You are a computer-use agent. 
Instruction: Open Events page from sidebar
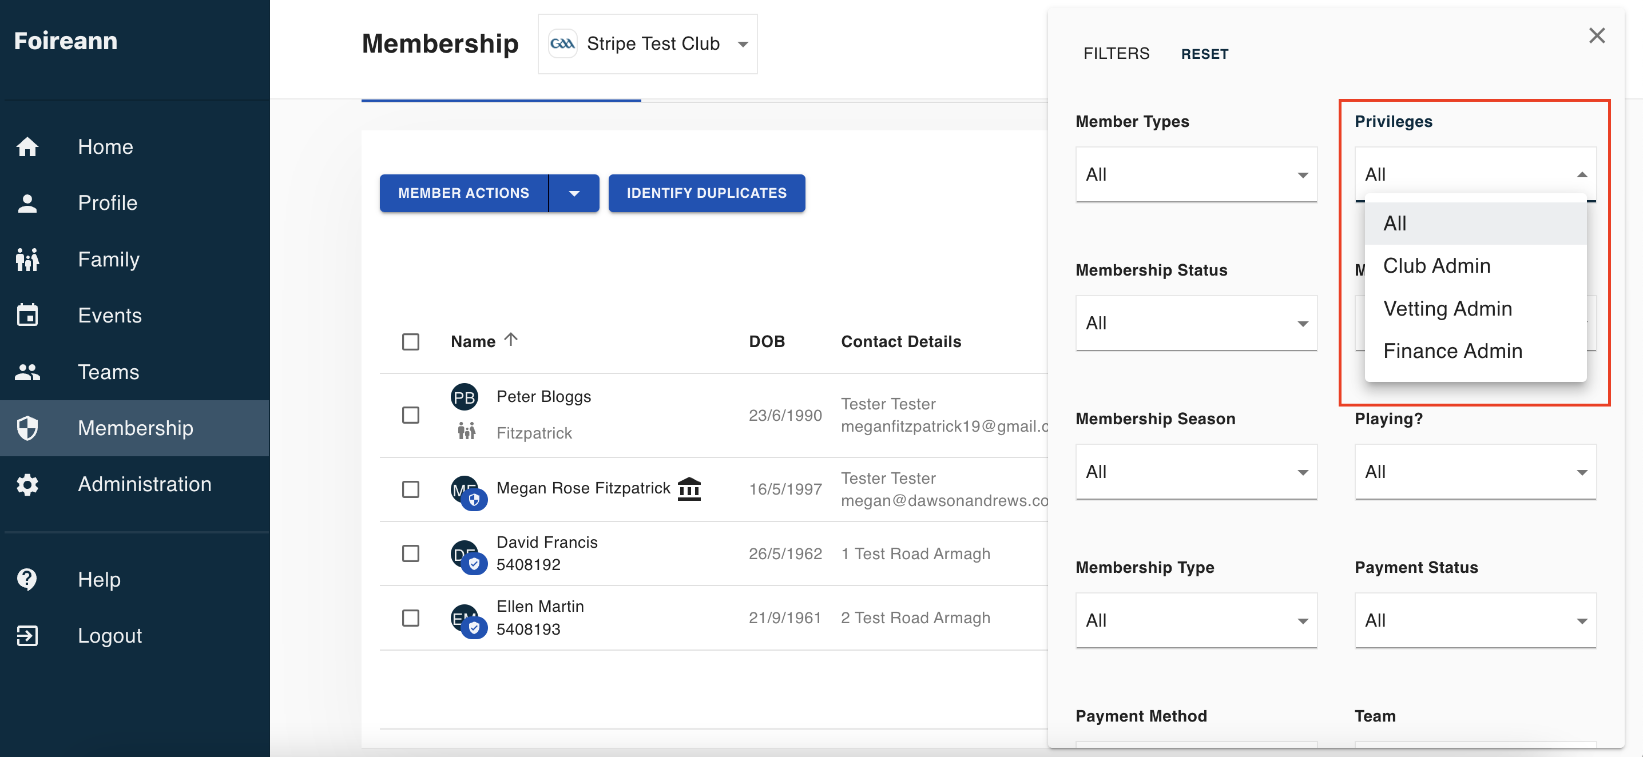click(134, 316)
